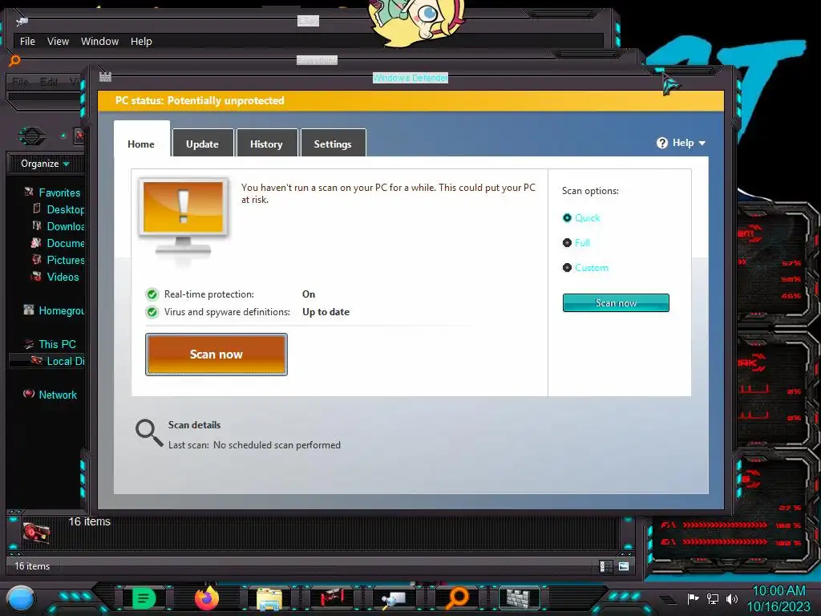Viewport: 821px width, 616px height.
Task: Click the network tray icon
Action: 712,598
